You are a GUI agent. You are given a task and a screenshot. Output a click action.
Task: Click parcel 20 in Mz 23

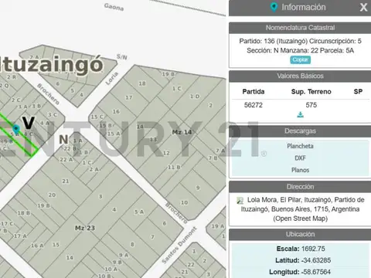pyautogui.click(x=52, y=195)
